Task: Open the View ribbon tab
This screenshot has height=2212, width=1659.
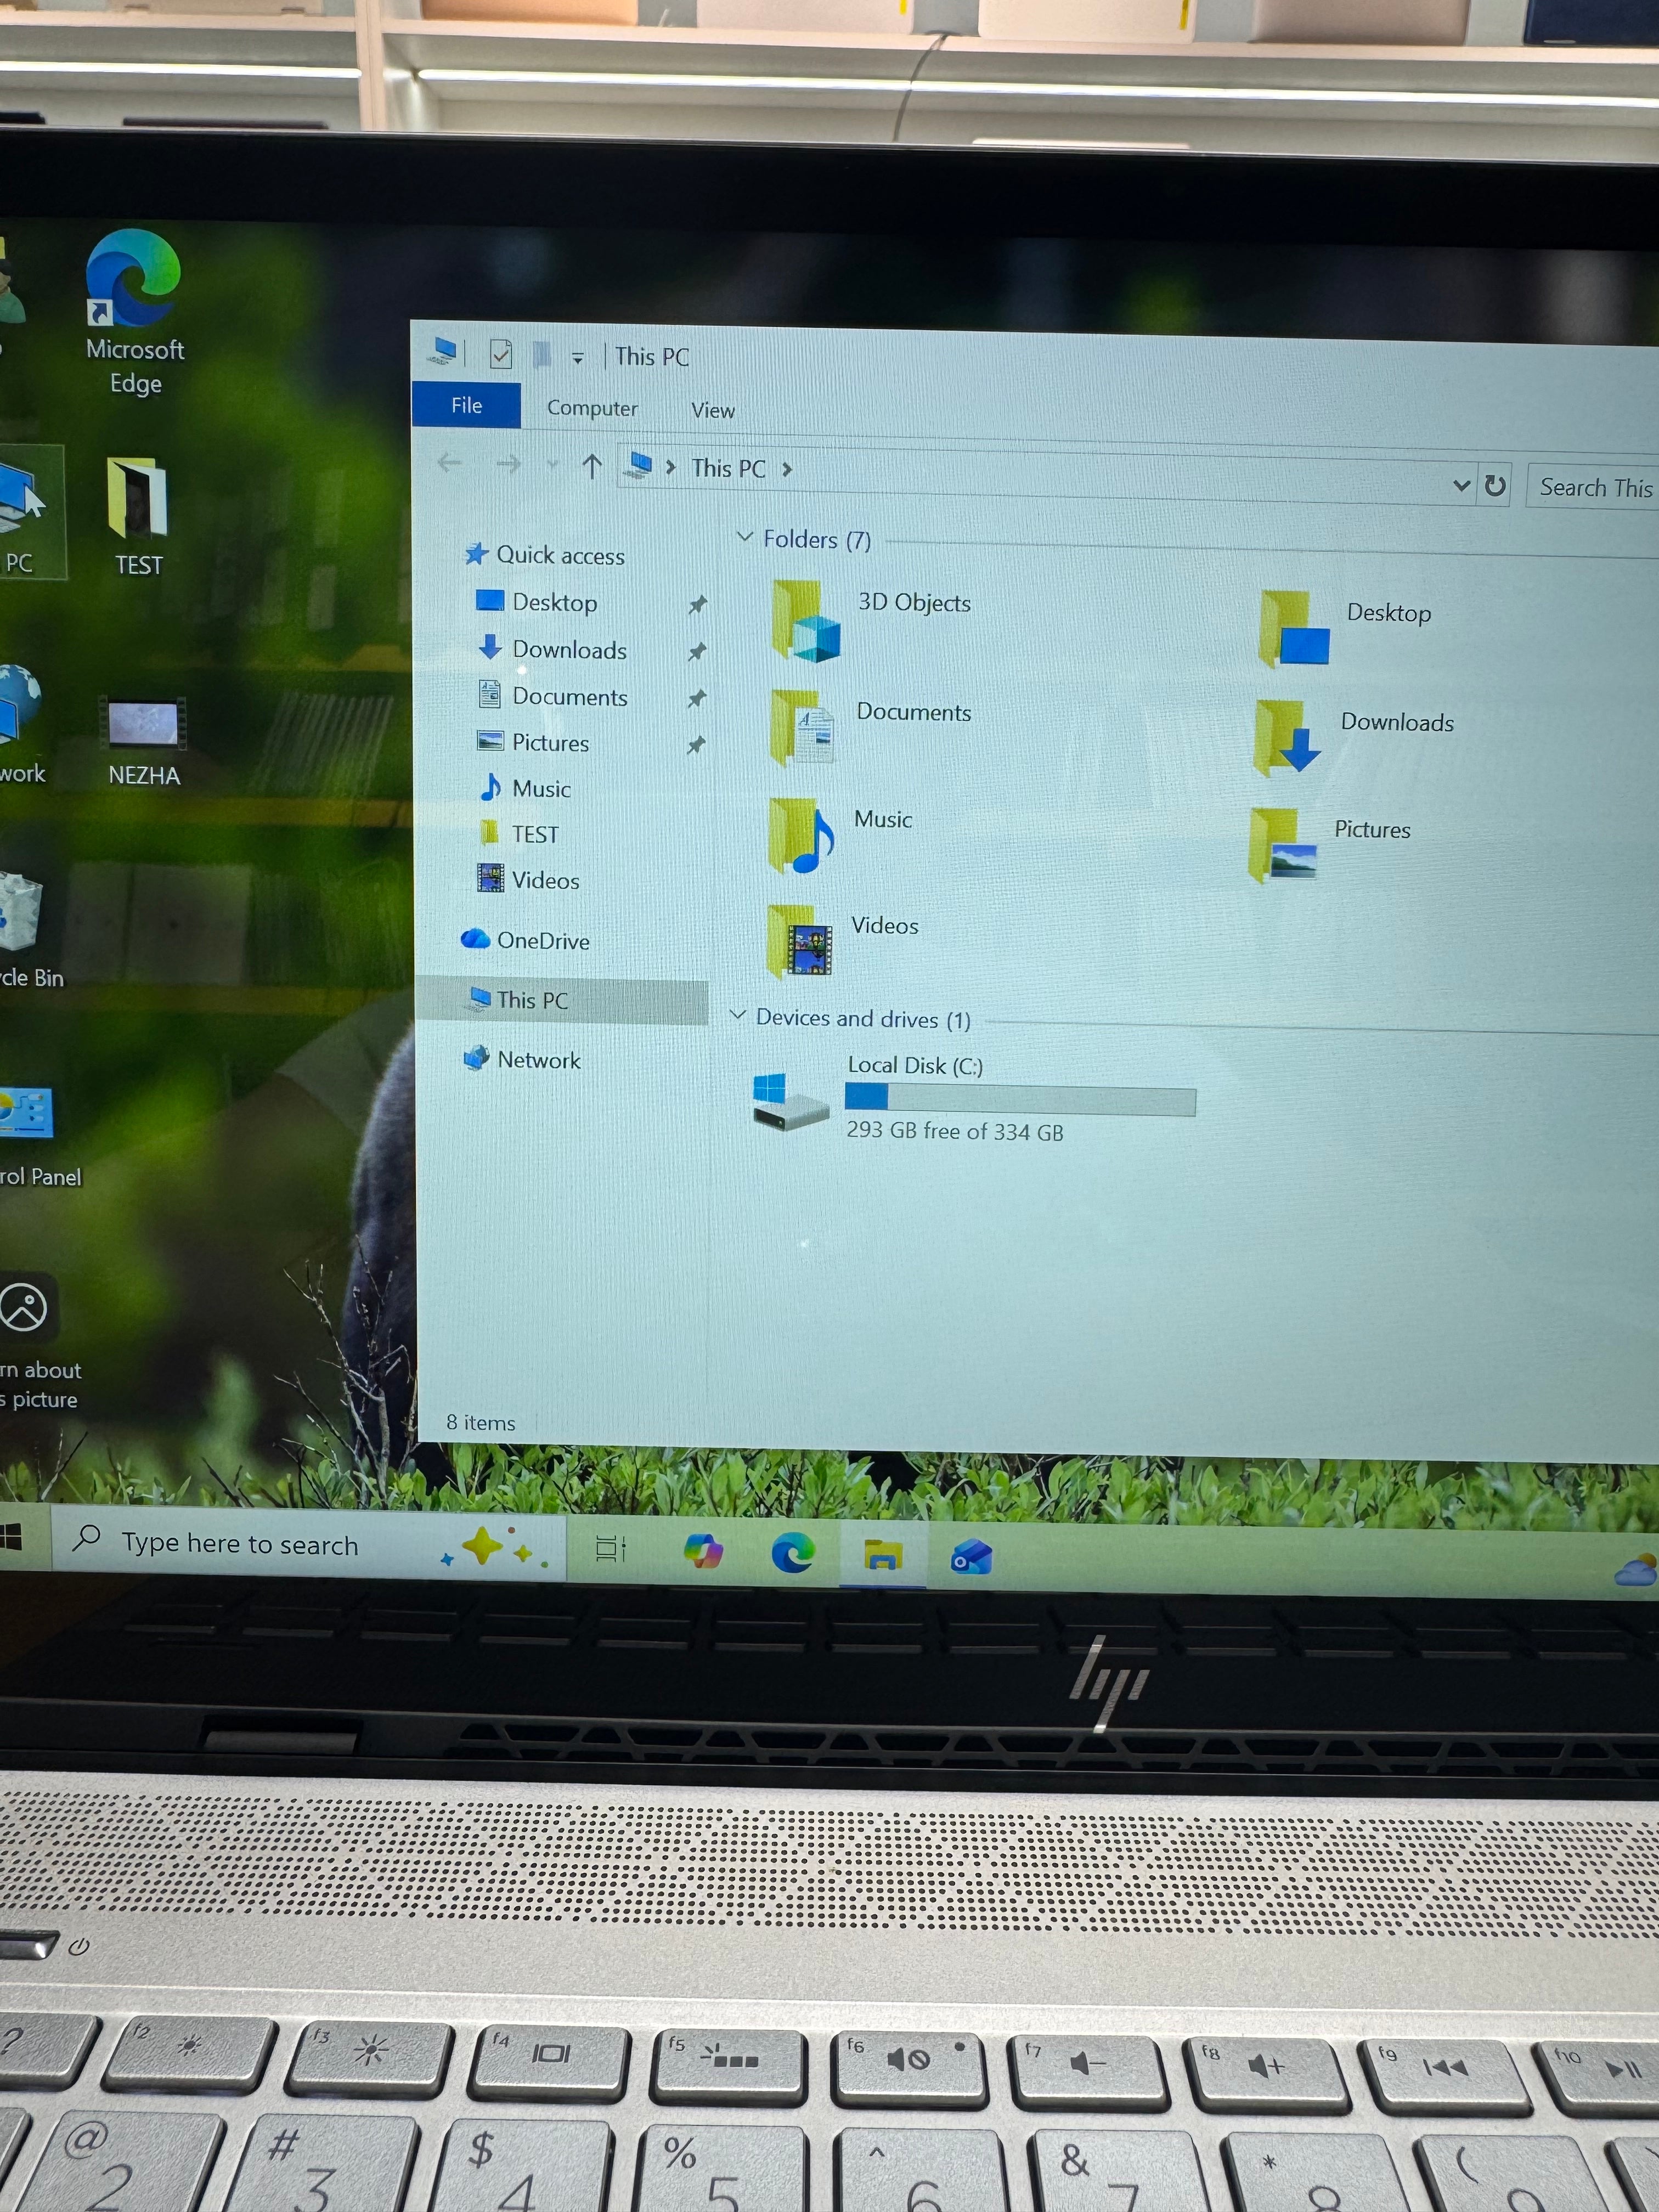Action: tap(713, 410)
